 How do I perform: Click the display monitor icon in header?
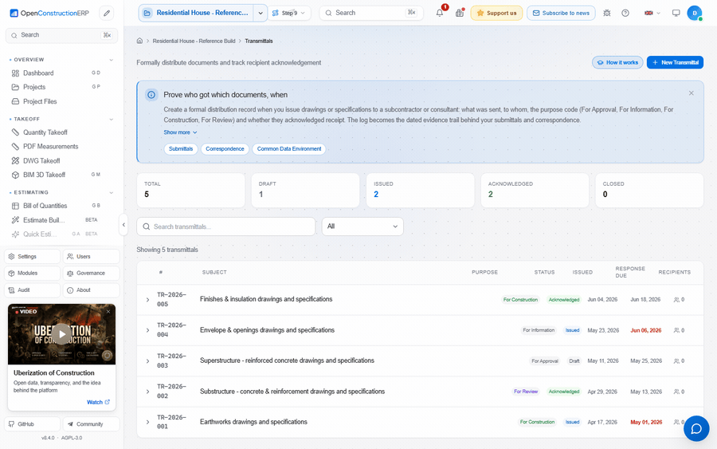click(676, 13)
